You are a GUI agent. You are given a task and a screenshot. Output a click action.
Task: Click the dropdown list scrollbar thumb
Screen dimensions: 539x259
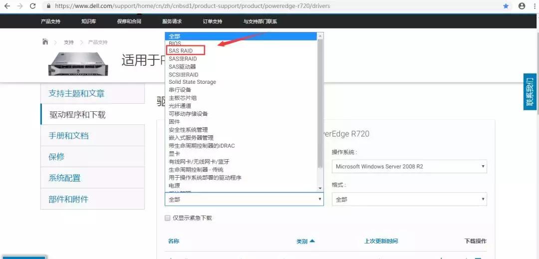[320, 103]
